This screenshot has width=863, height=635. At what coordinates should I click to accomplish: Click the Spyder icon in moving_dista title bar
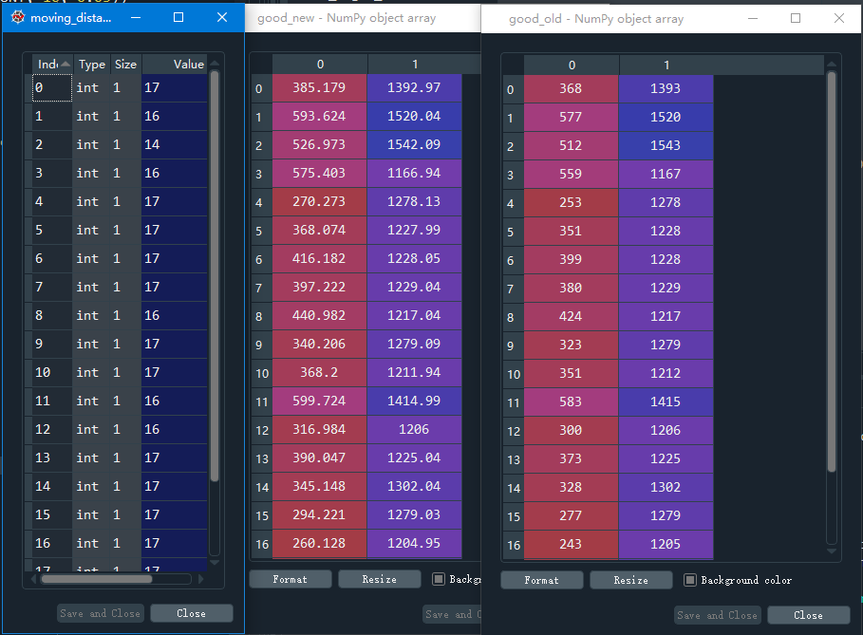(x=18, y=17)
